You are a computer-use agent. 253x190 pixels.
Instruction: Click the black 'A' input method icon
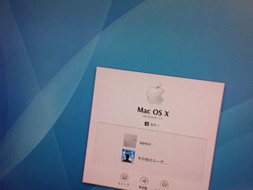147,124
